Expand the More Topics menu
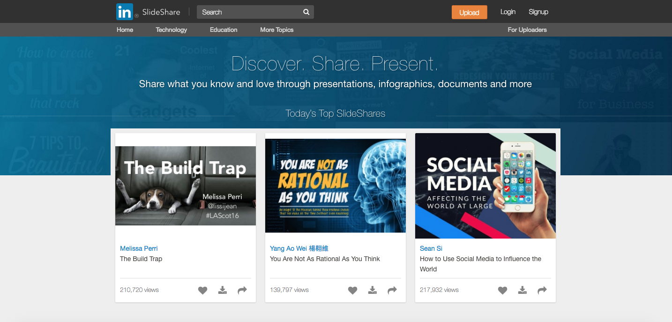This screenshot has width=672, height=322. coord(276,30)
